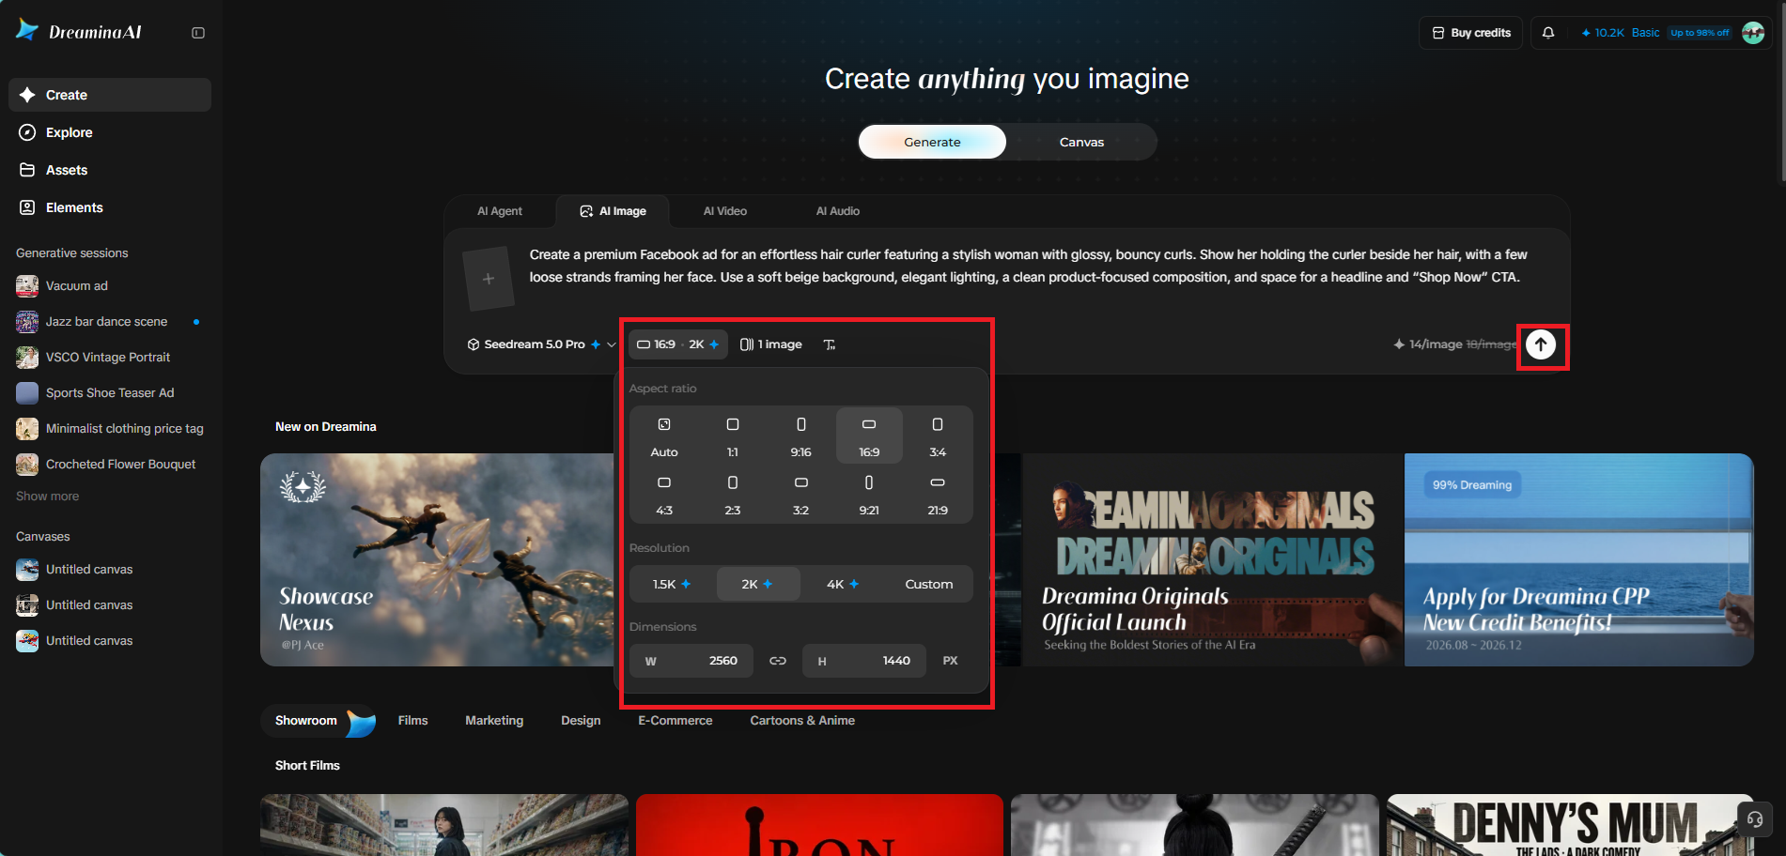Select the Cartoons & Anime category
This screenshot has width=1786, height=856.
pos(802,721)
